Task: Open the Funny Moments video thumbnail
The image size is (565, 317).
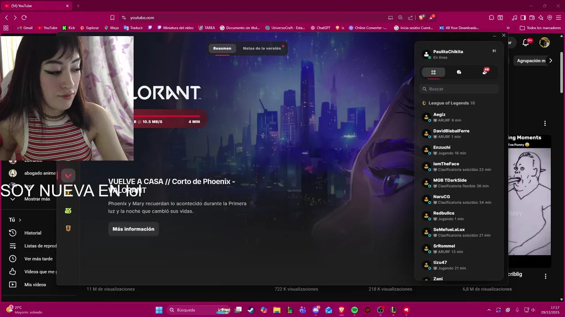Action: pos(529,201)
